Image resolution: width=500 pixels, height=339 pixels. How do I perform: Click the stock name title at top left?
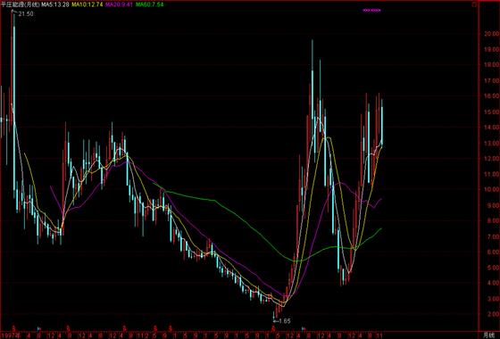21,4
